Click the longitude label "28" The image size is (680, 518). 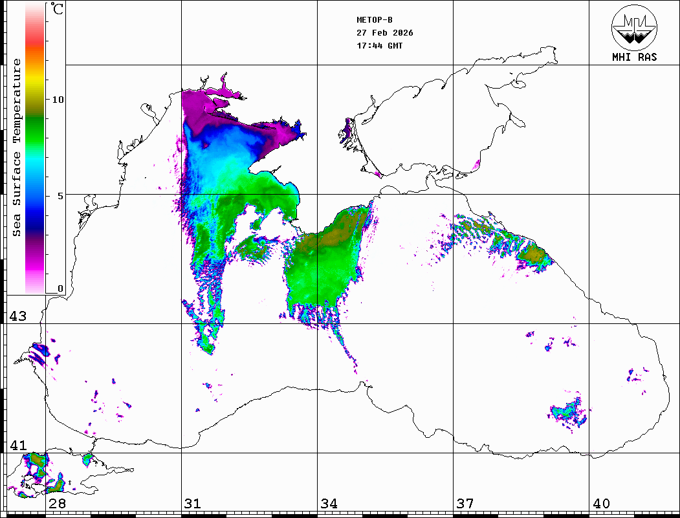point(57,504)
